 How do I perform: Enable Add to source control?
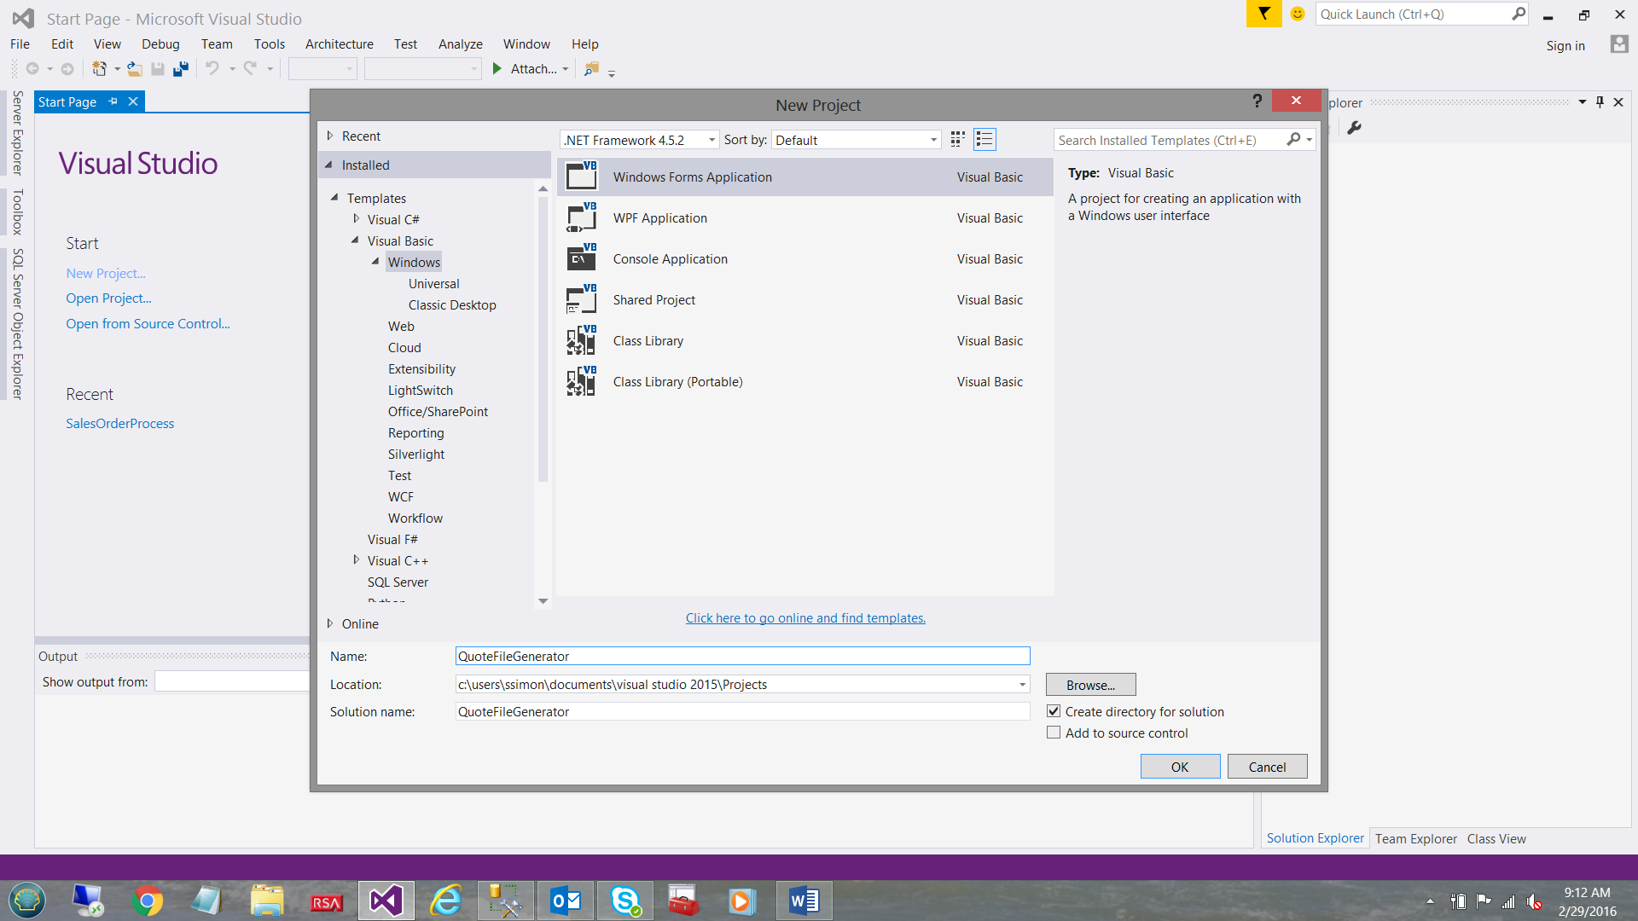pyautogui.click(x=1054, y=732)
